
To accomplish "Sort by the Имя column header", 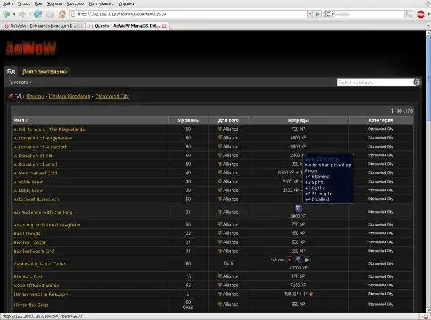I will 90,120.
